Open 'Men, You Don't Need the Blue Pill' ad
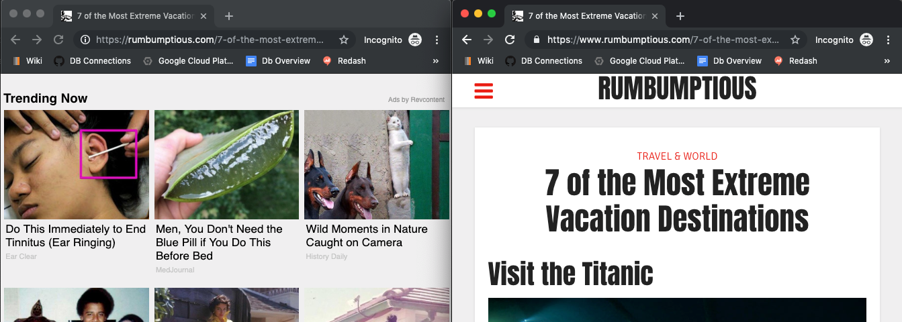The width and height of the screenshot is (902, 322). tap(219, 242)
